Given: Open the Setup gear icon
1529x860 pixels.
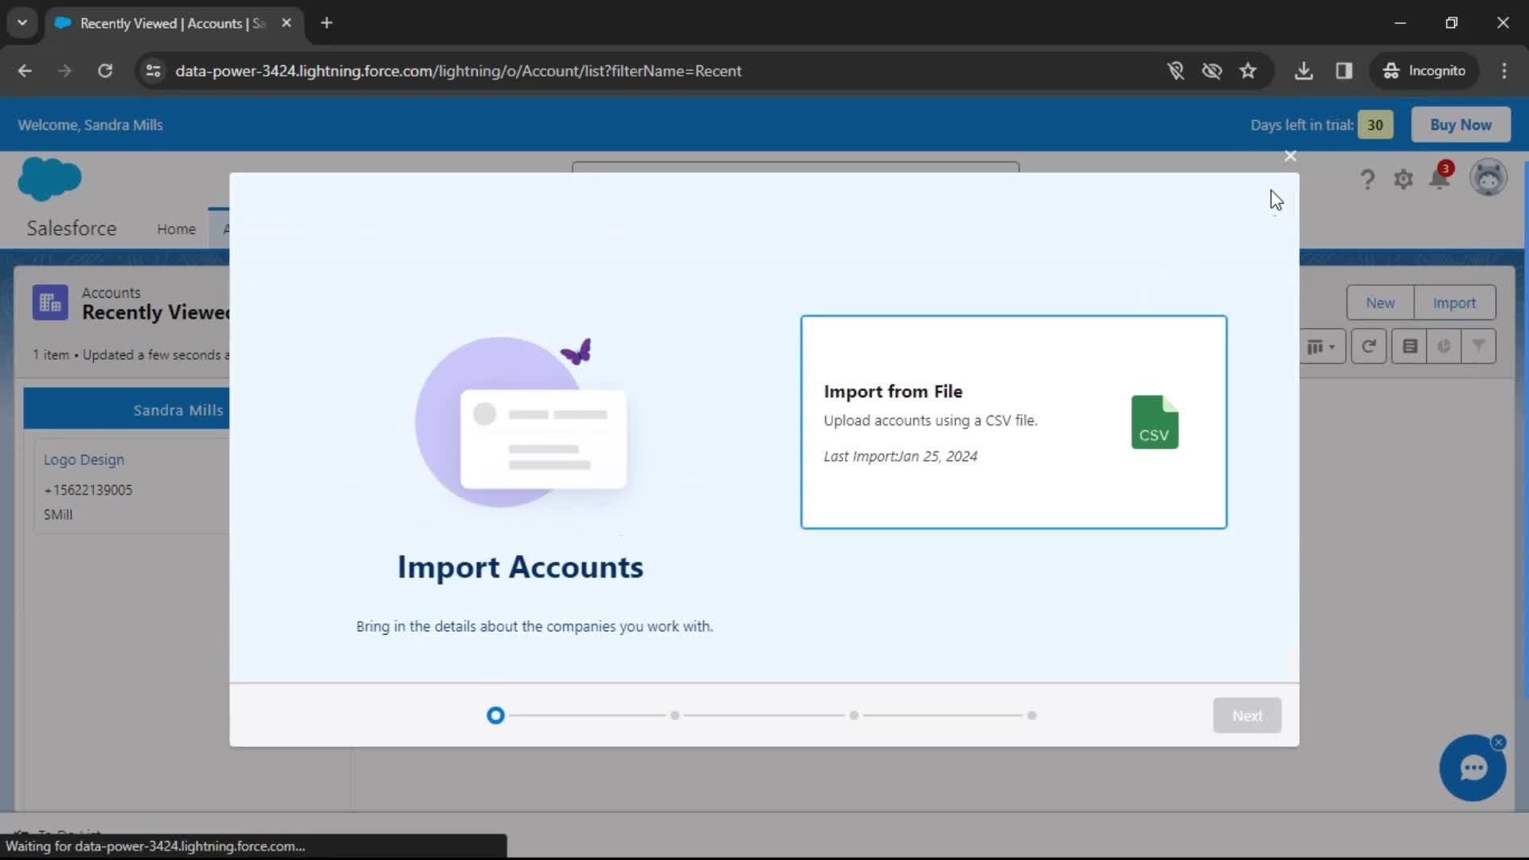Looking at the screenshot, I should [x=1403, y=179].
